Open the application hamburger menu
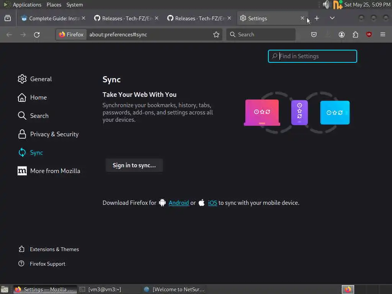This screenshot has width=392, height=294. (x=383, y=34)
